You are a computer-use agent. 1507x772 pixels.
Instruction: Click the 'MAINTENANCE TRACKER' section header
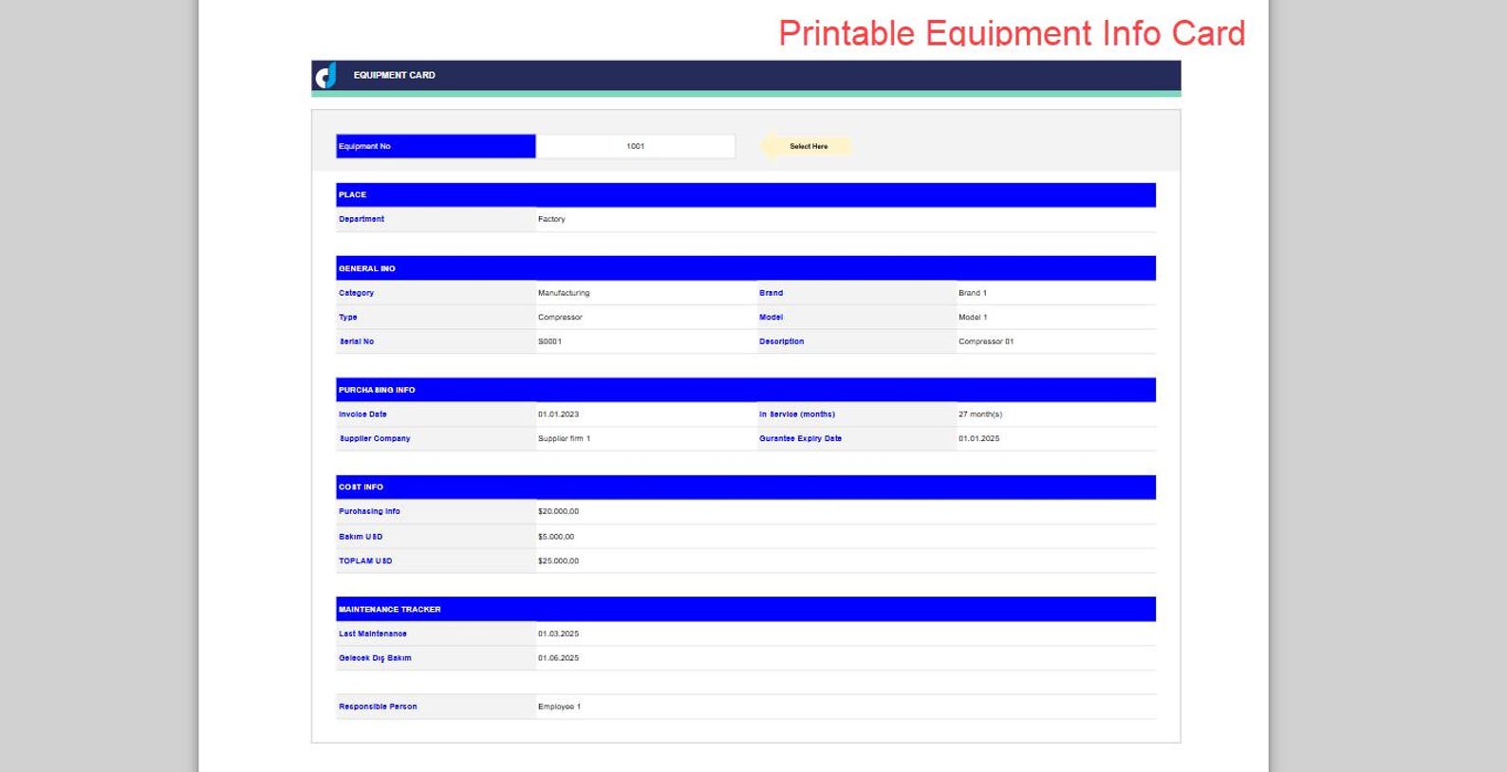point(746,609)
